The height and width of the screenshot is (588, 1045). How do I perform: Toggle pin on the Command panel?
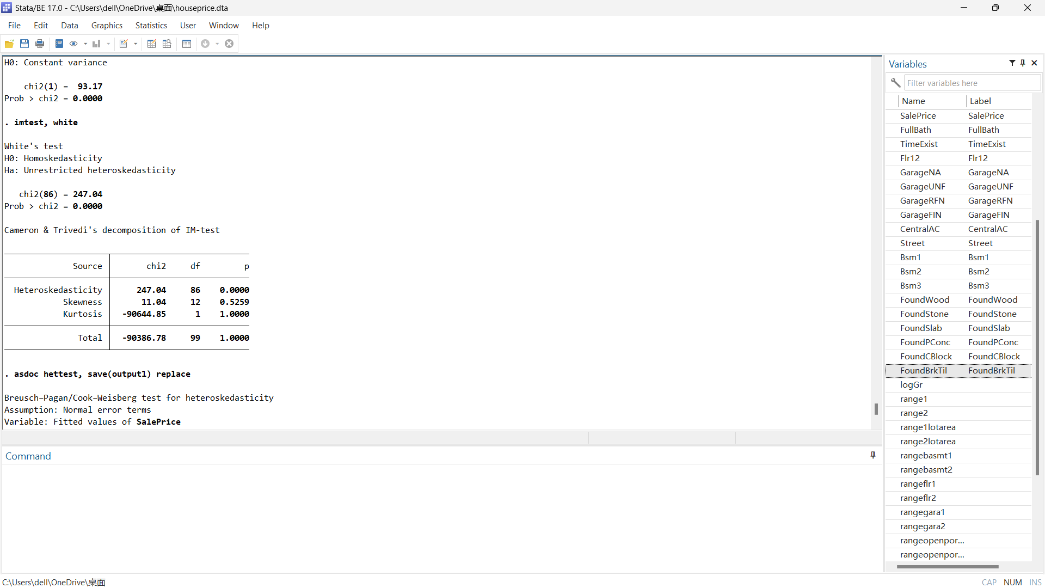(x=873, y=455)
